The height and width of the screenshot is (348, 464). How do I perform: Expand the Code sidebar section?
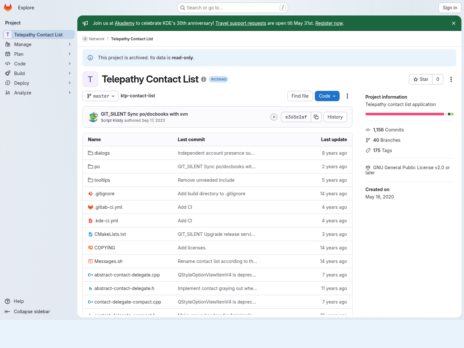pos(39,64)
